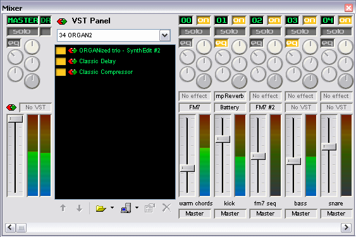Click the warm chords volume fader handle
Image resolution: width=356 pixels, height=237 pixels.
(187, 168)
